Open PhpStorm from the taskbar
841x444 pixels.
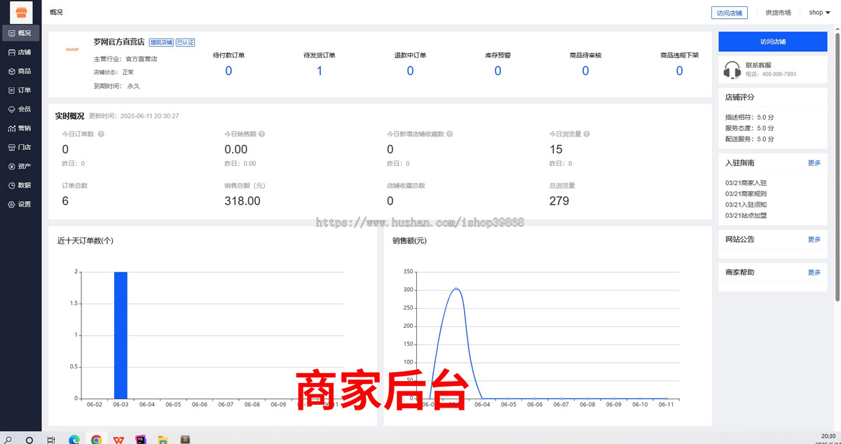(x=141, y=440)
